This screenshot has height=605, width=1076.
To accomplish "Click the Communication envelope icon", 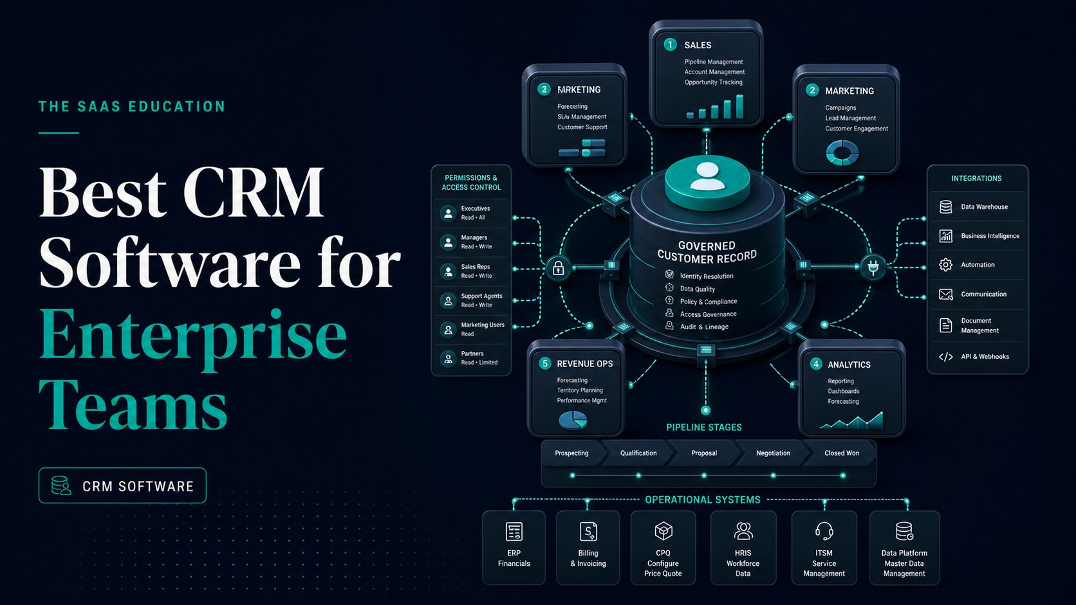I will (x=945, y=294).
